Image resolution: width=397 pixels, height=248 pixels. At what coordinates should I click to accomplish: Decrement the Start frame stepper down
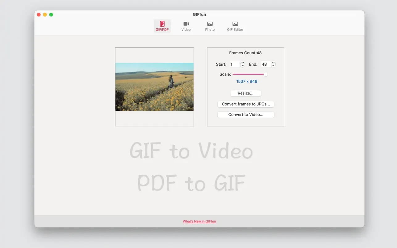(x=243, y=66)
